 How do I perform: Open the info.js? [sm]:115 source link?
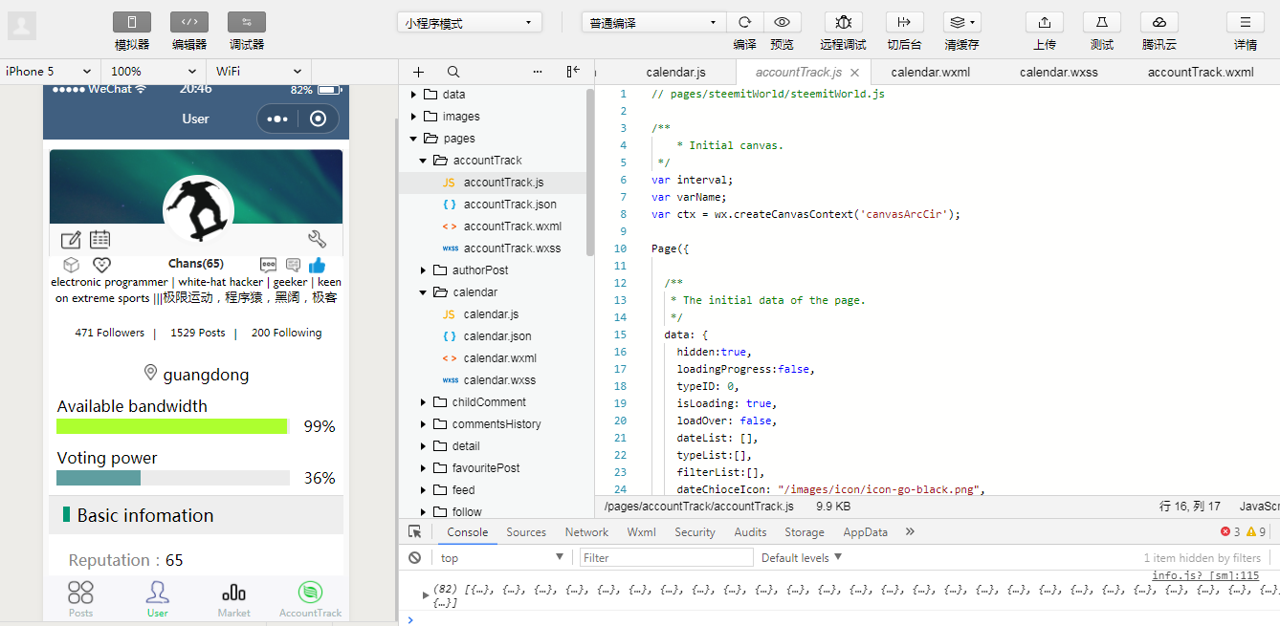(x=1205, y=575)
